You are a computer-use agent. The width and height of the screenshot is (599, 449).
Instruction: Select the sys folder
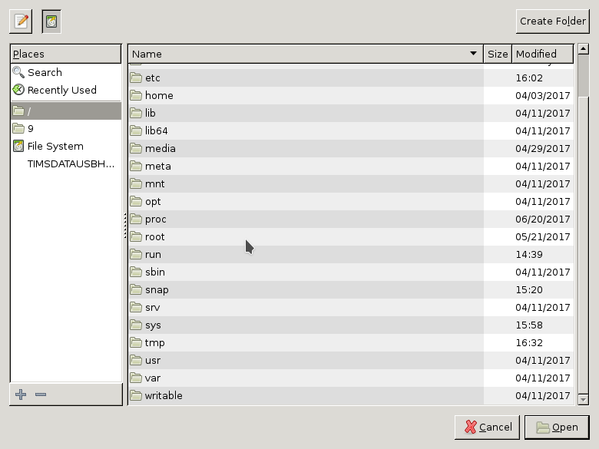click(x=351, y=325)
